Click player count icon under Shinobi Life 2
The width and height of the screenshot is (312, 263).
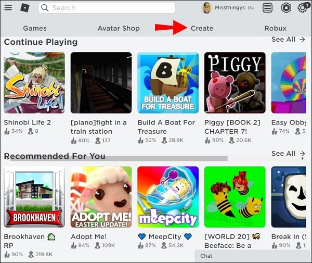pyautogui.click(x=31, y=131)
